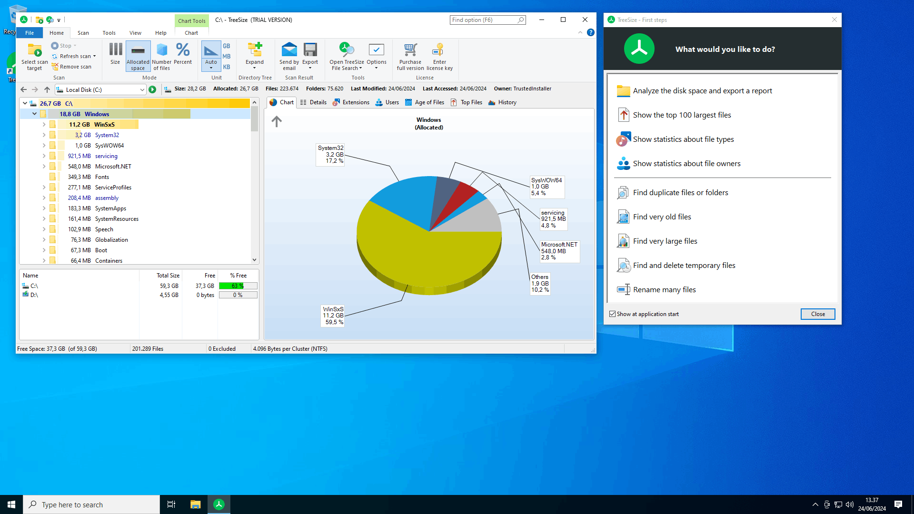
Task: Click the gray Others pie slice
Action: 478,217
